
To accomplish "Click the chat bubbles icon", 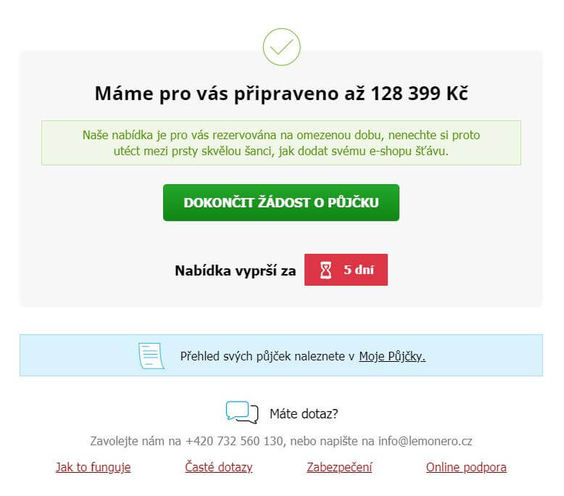I will [x=242, y=413].
